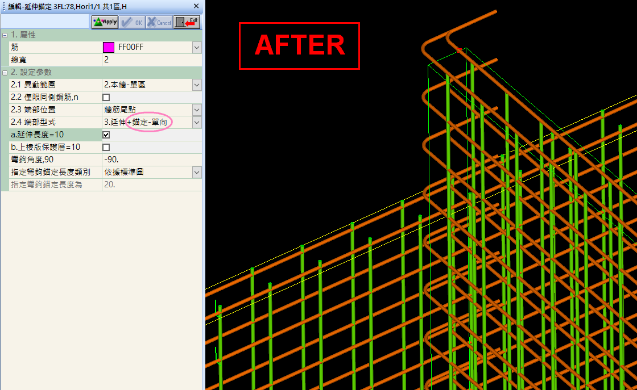Click the Cancel X button
637x390 pixels.
tap(159, 22)
